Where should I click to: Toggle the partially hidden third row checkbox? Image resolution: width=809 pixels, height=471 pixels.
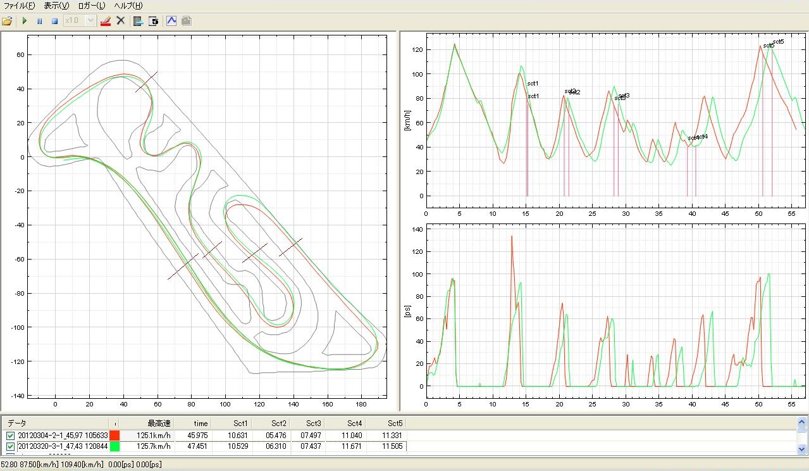(10, 455)
